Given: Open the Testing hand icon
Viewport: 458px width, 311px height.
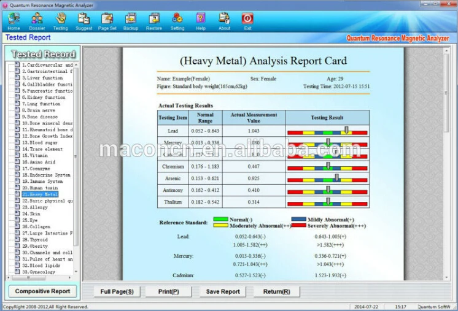Looking at the screenshot, I should click(x=61, y=20).
